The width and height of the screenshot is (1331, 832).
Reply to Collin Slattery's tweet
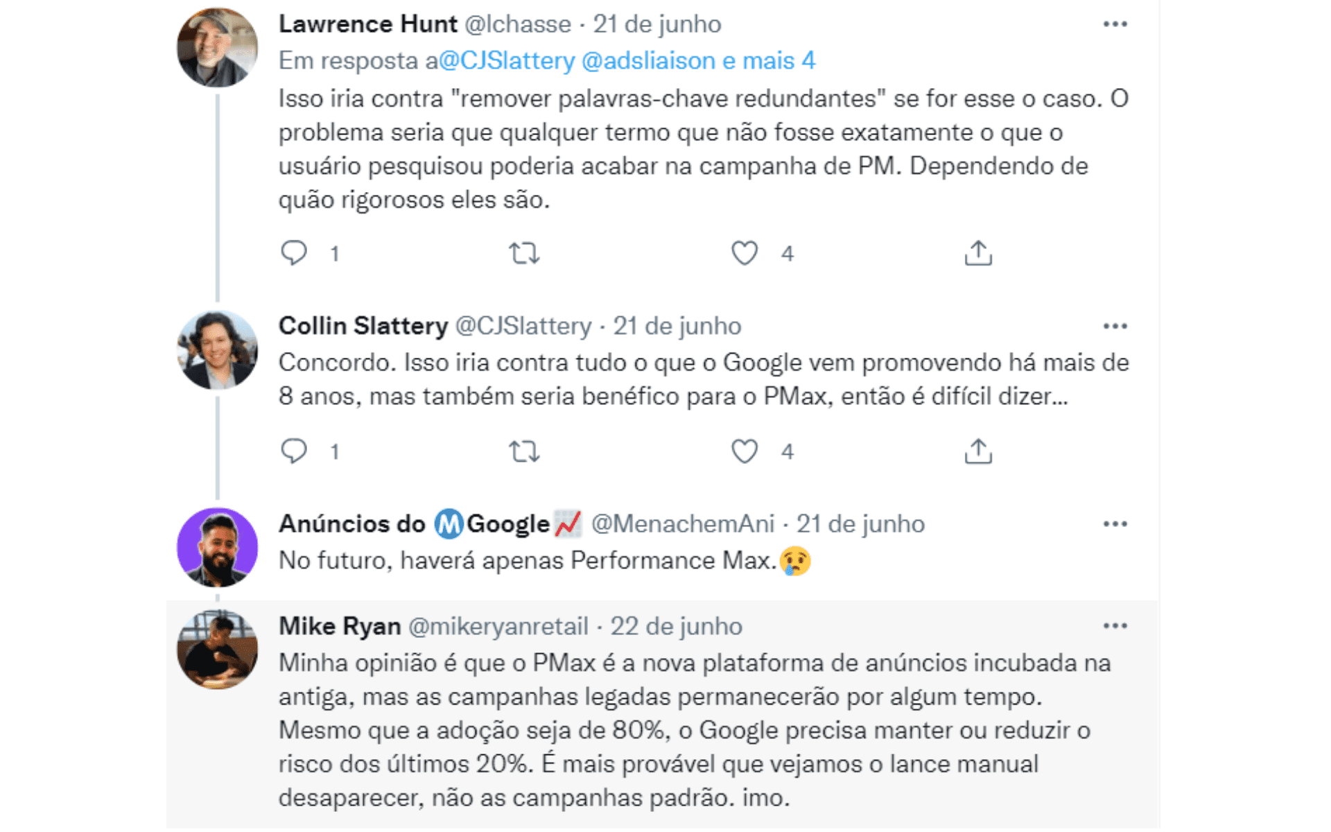click(x=294, y=451)
